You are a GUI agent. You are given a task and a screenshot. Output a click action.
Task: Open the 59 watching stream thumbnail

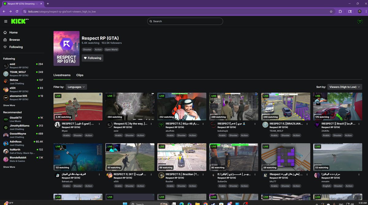pos(286,157)
